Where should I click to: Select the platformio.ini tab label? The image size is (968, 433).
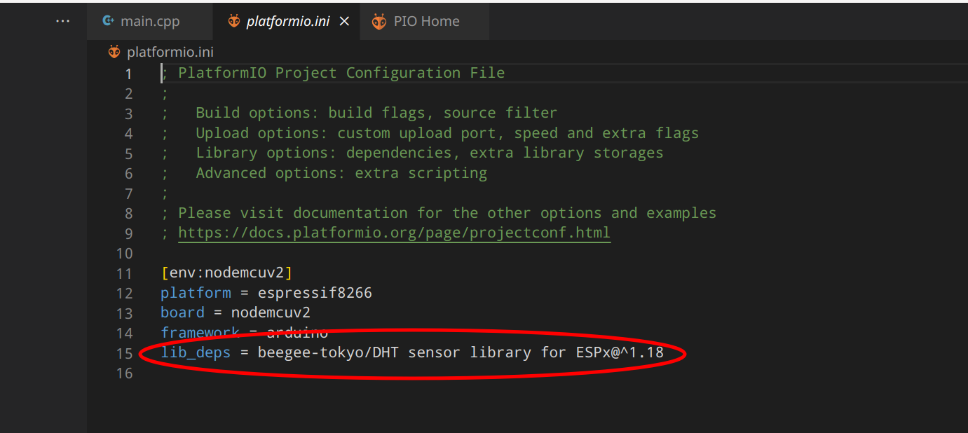(x=288, y=22)
